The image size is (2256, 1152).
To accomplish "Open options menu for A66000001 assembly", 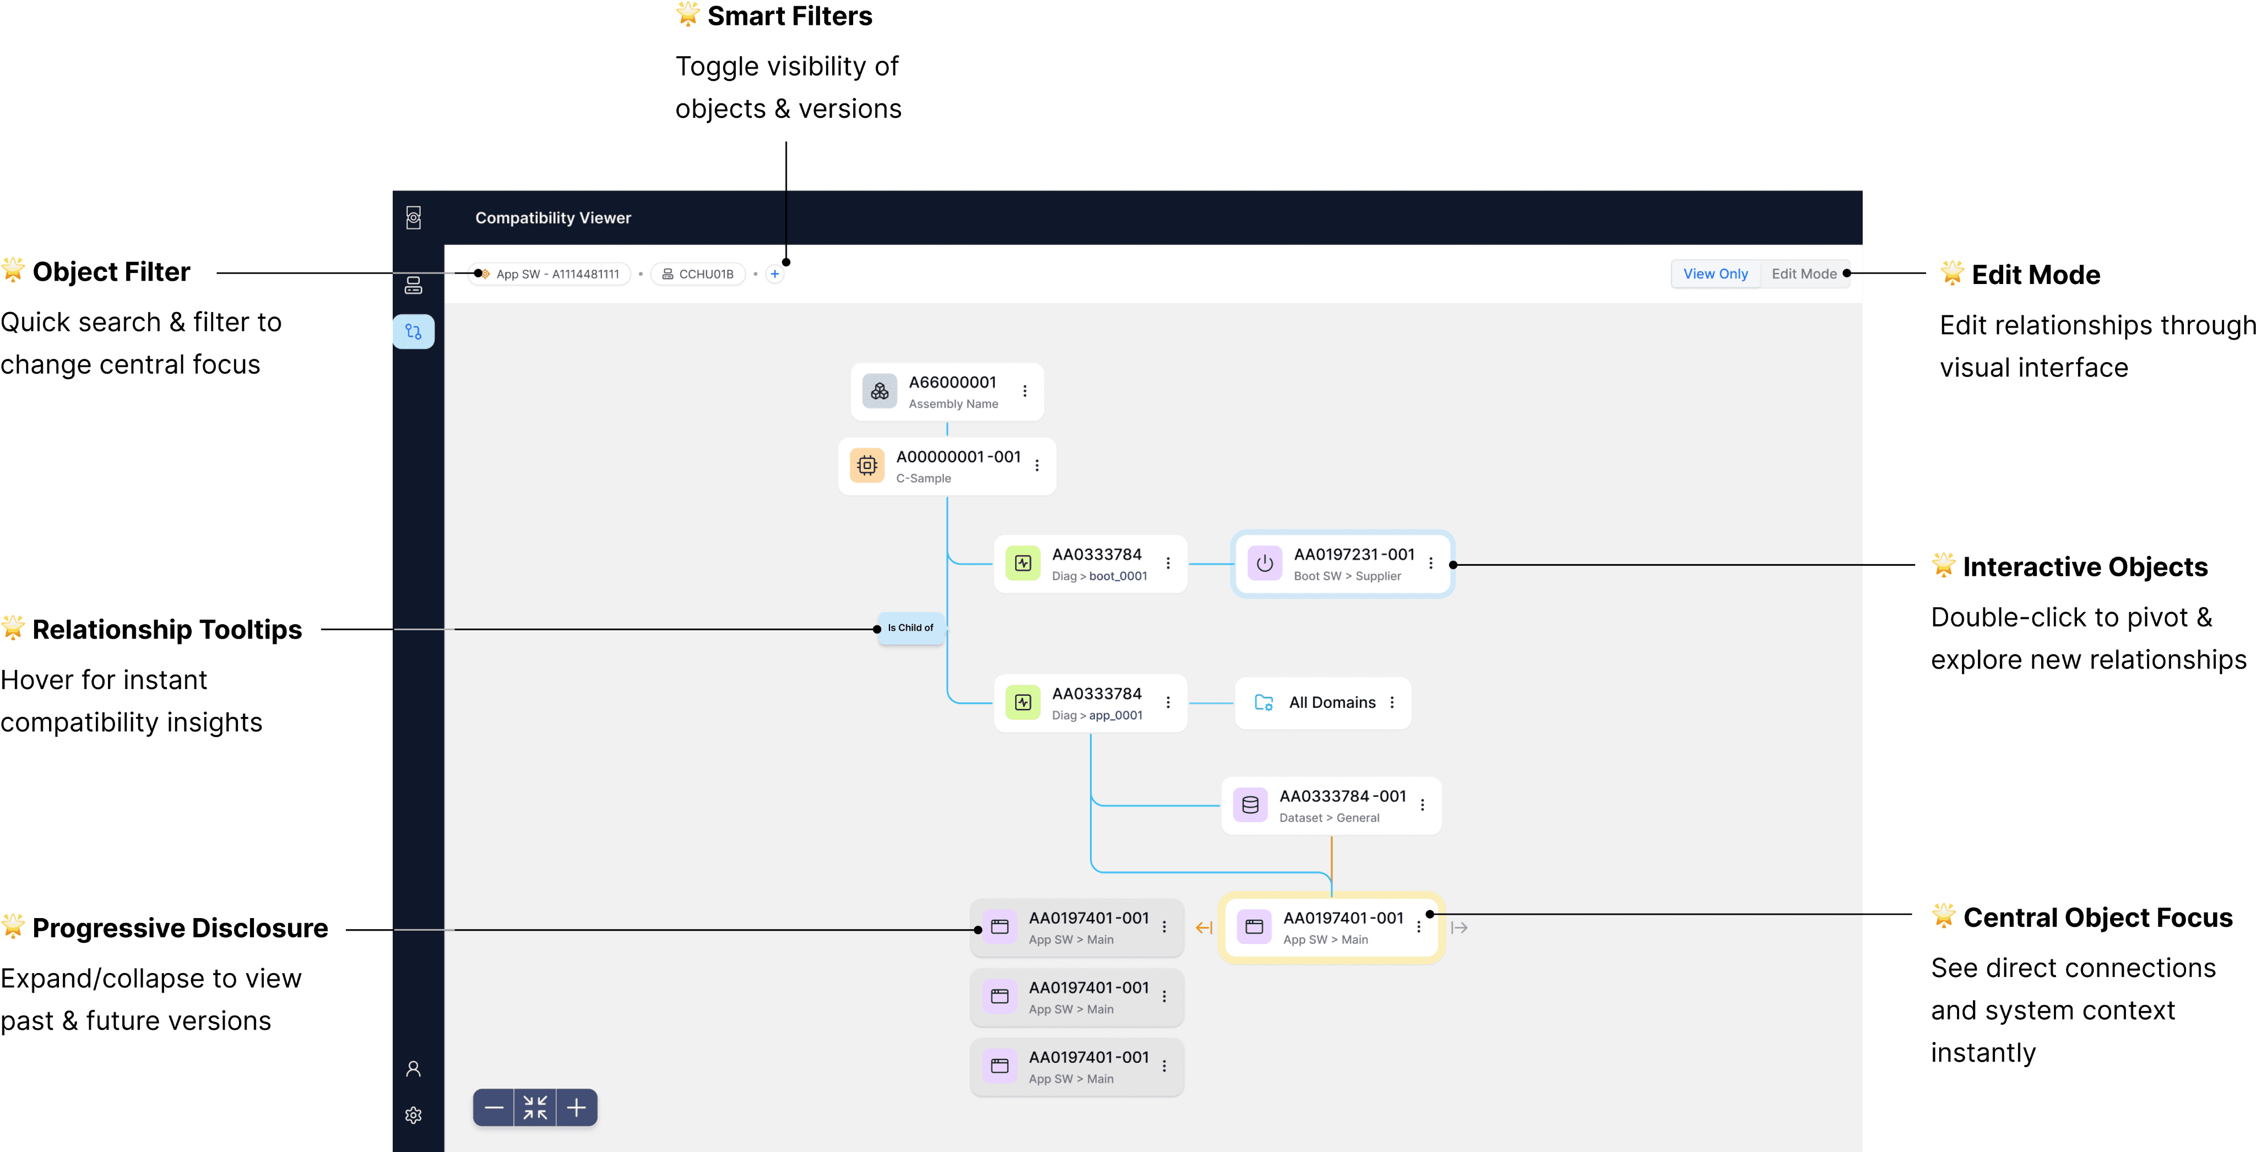I will [x=1024, y=391].
